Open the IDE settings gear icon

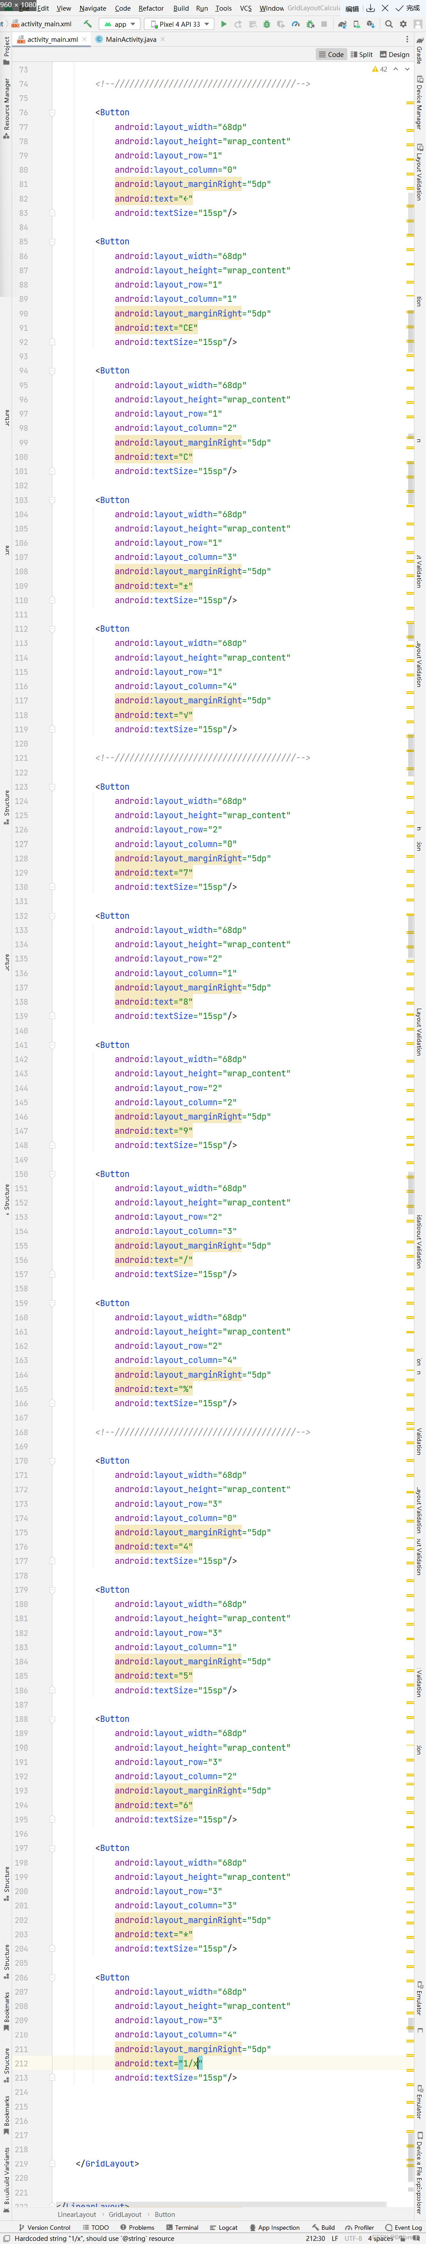[403, 24]
